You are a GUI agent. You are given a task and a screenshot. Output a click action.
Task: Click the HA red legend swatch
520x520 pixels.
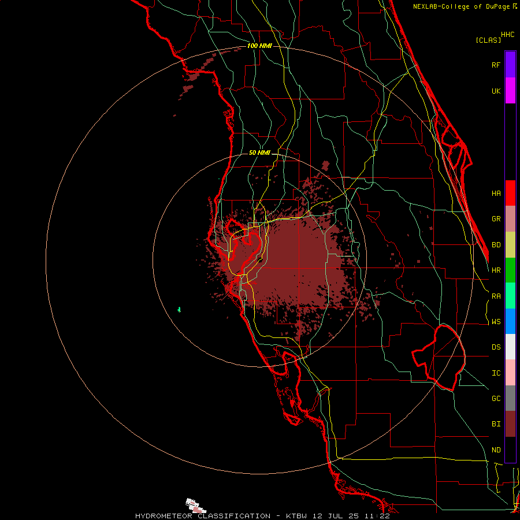(x=510, y=193)
